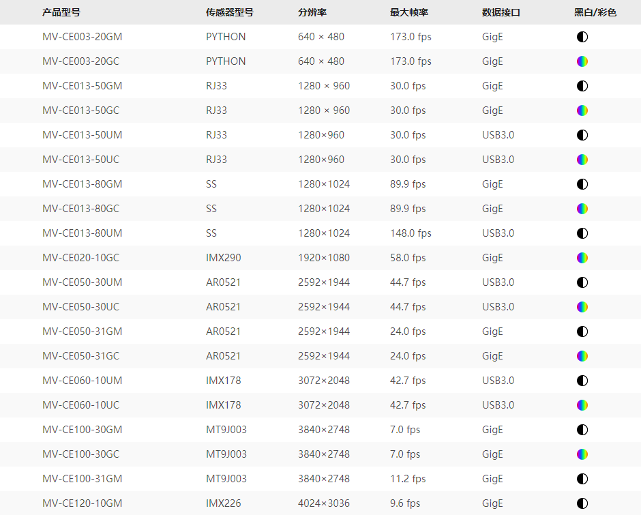
Task: Click the 传感器型号 column header
Action: [x=230, y=12]
